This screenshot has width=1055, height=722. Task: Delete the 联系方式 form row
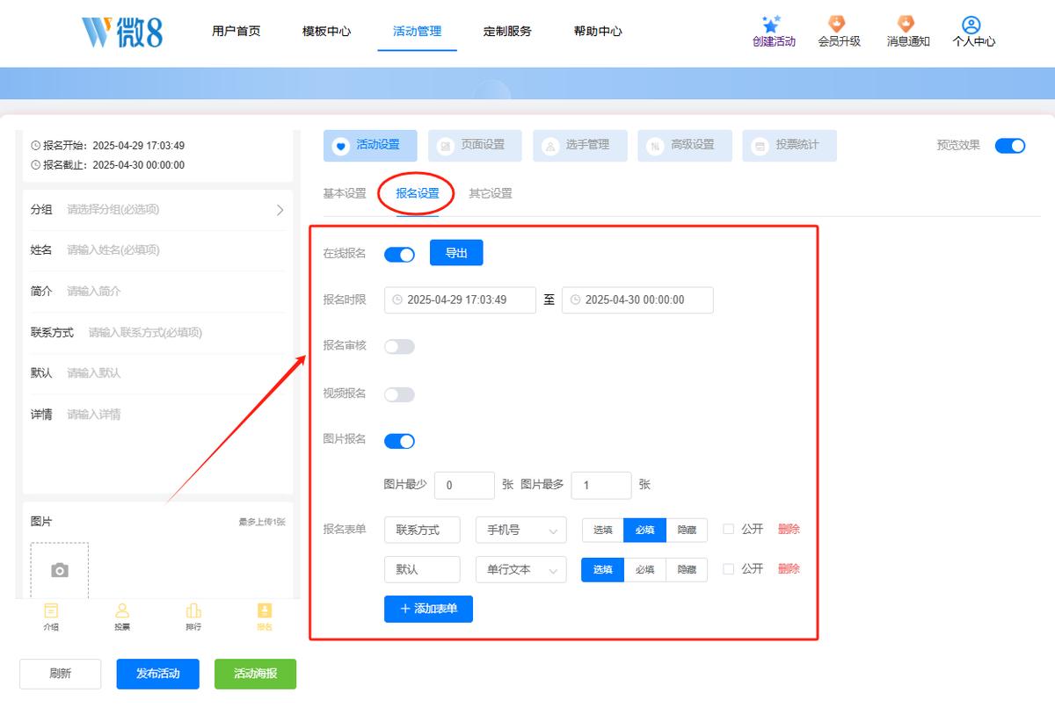[x=789, y=530]
